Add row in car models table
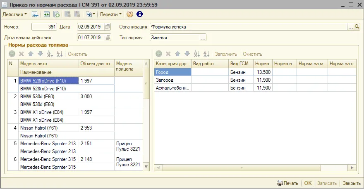364x189 pixels. 12,54
